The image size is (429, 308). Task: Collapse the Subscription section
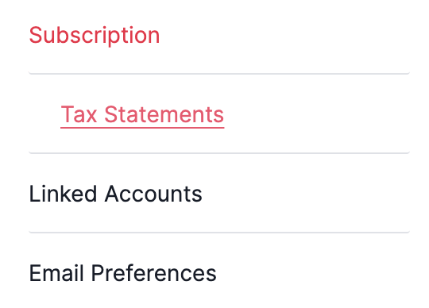point(95,35)
